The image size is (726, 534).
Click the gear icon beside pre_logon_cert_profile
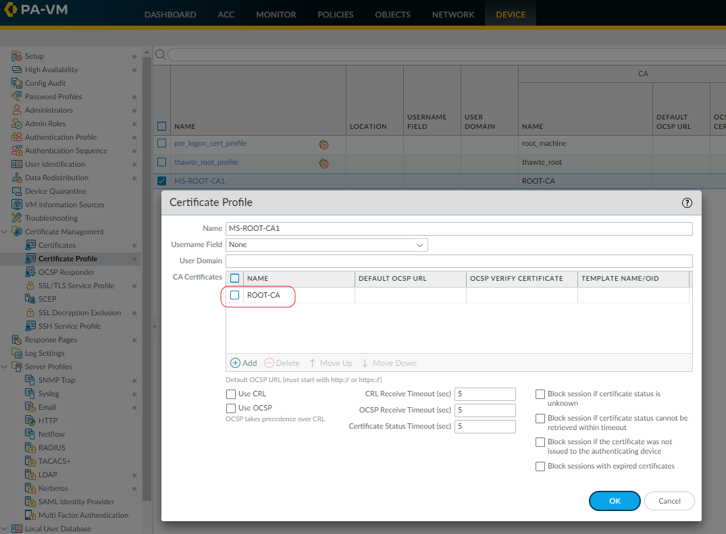pos(324,144)
